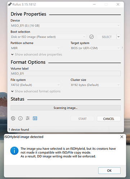130x179 pixels.
Task: Open the About info icon
Action: click(x=20, y=118)
